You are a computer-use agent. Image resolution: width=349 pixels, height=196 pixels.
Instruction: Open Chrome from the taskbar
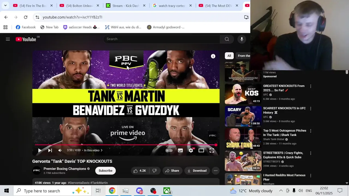click(x=112, y=191)
